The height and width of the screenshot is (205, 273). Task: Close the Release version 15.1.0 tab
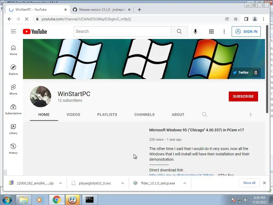129,10
